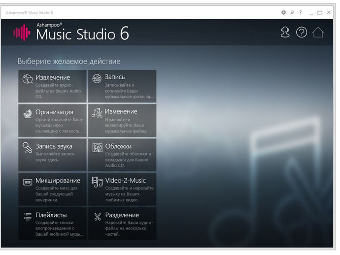This screenshot has width=340, height=255.
Task: Click text 'Создавайте обложки и вкладыши'
Action: pos(128,157)
